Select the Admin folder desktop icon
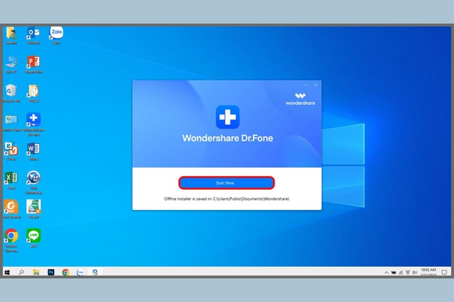This screenshot has height=302, width=454. tap(11, 36)
